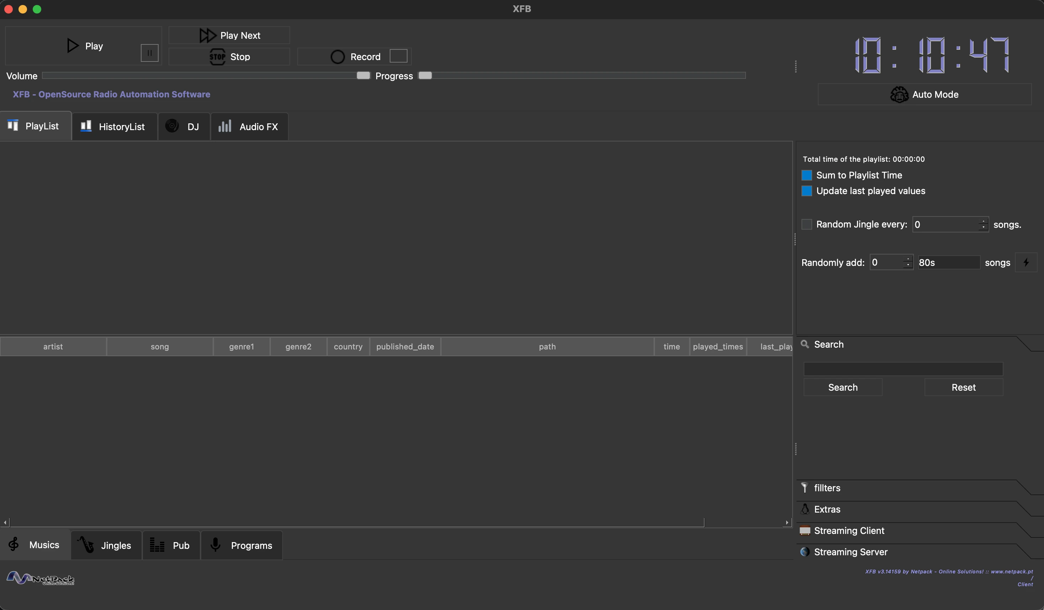The width and height of the screenshot is (1044, 610).
Task: Click the funnel icon beside fillters
Action: pos(805,488)
